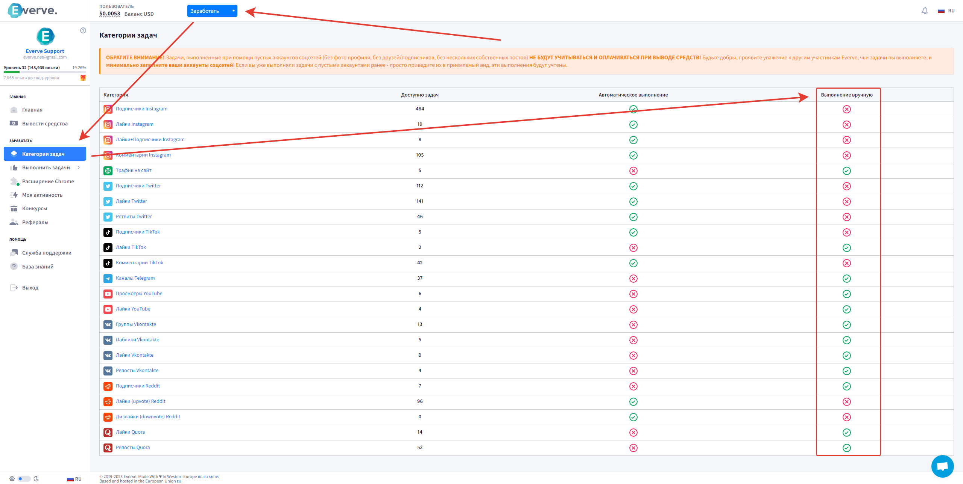
Task: Click the YouTube icon beside Просмотры YouTube
Action: (108, 294)
